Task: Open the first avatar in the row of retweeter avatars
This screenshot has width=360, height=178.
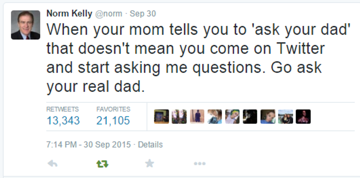Action: click(162, 117)
